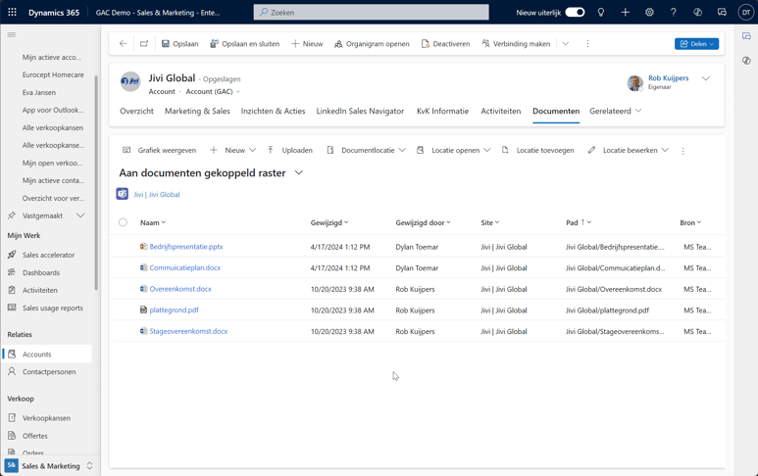Open the DT user profile avatar
The image size is (758, 476).
[745, 12]
